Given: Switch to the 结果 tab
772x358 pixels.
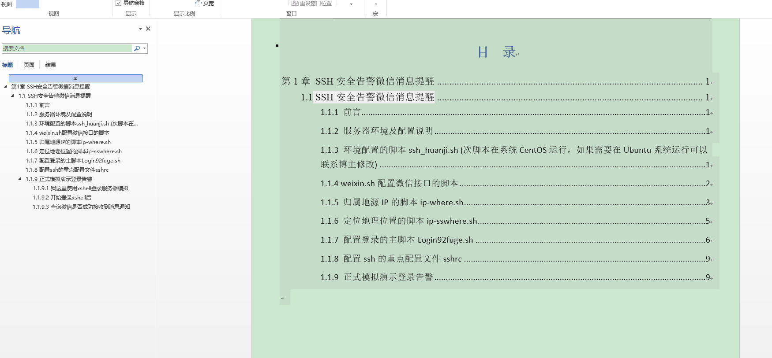Looking at the screenshot, I should 51,65.
